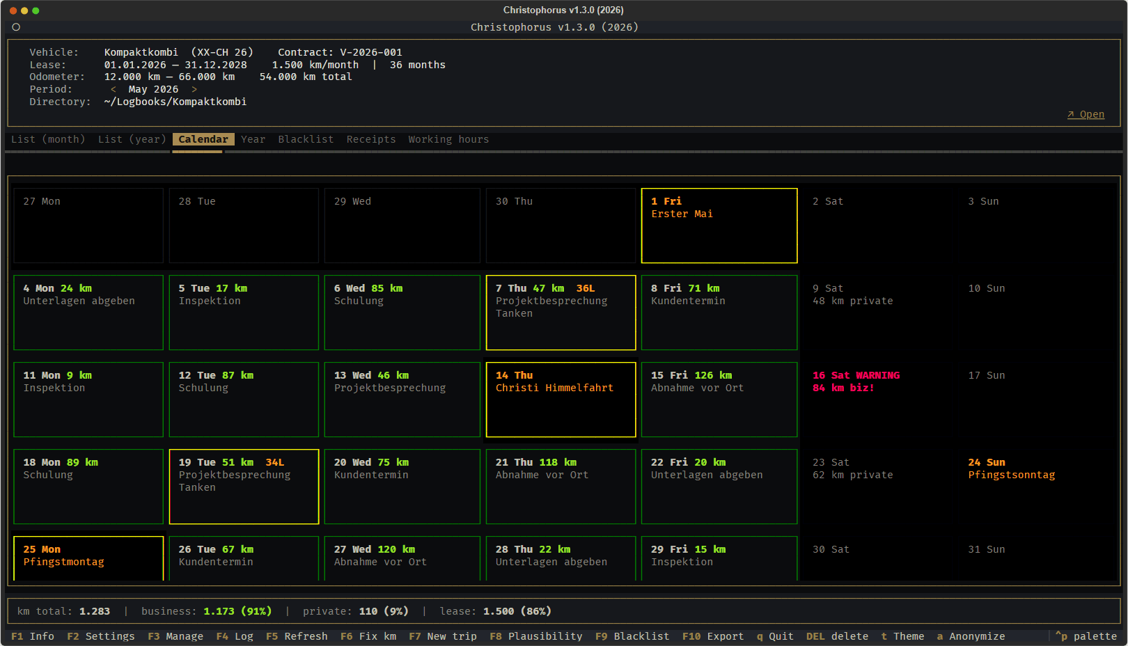The height and width of the screenshot is (646, 1128).
Task: Run F8 Plausibility check
Action: pyautogui.click(x=536, y=636)
